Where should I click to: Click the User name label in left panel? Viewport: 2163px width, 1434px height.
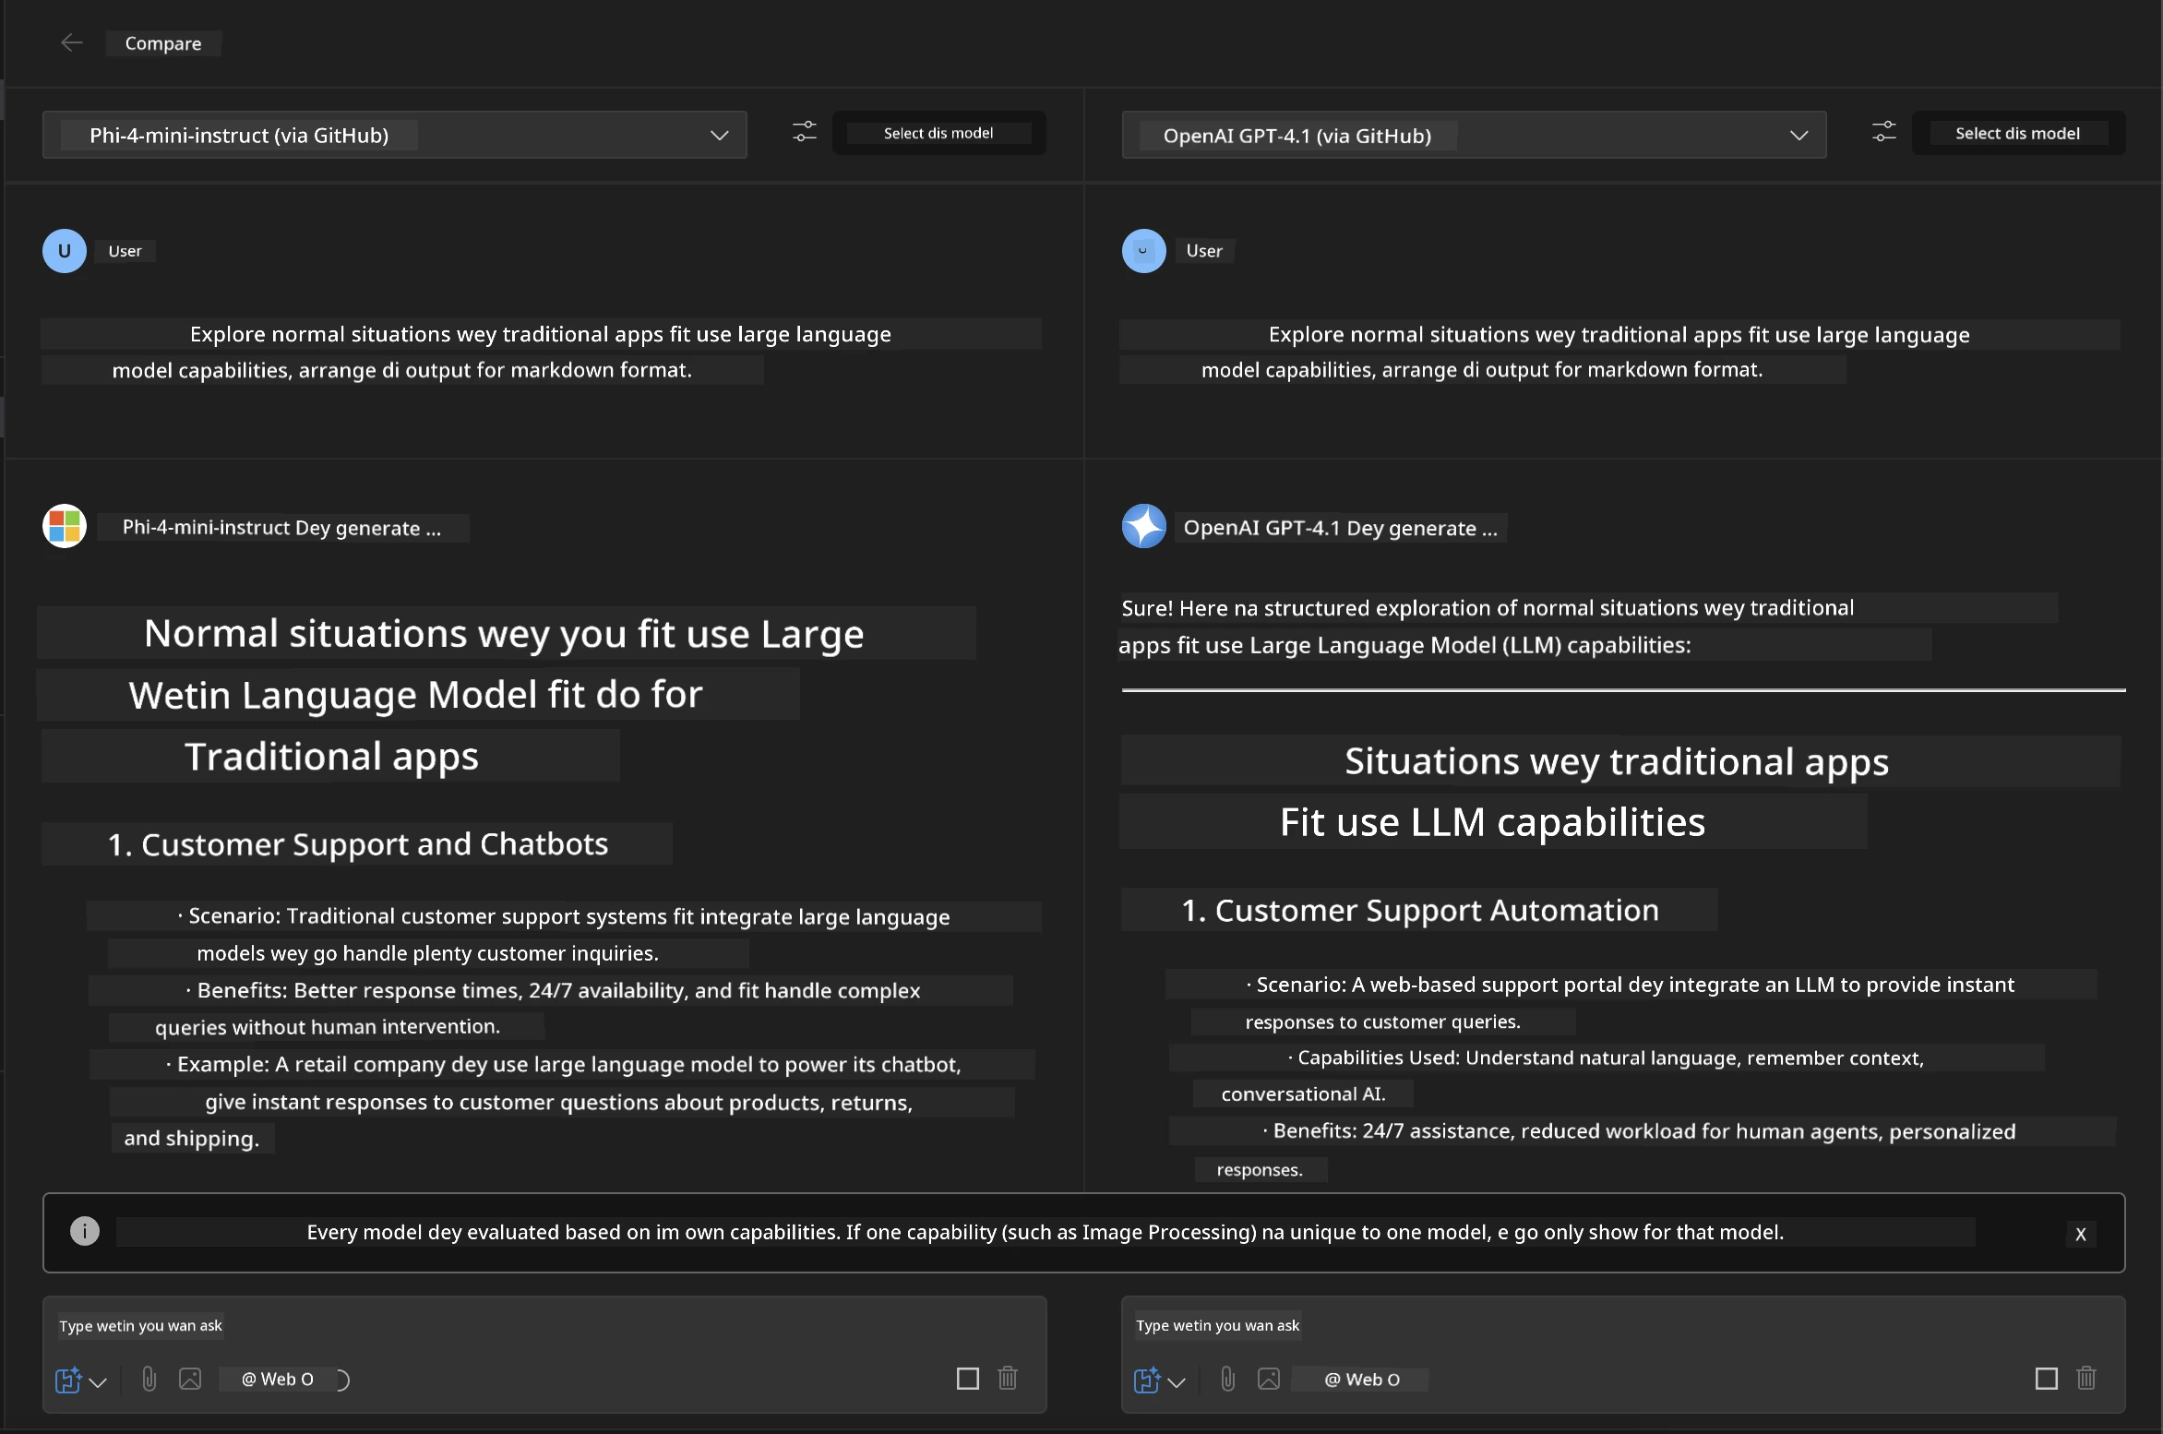click(x=125, y=251)
